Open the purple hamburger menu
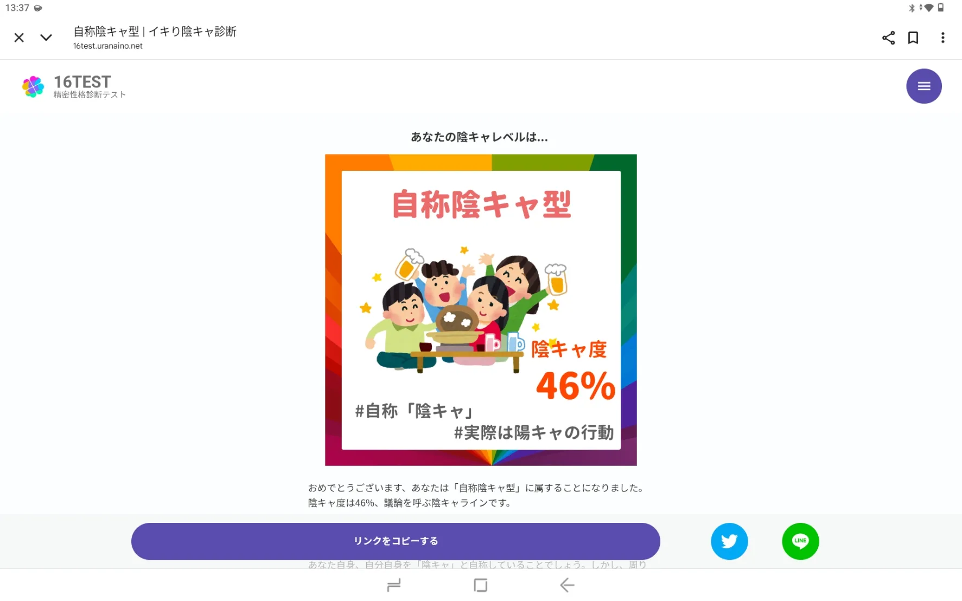The height and width of the screenshot is (601, 962). click(923, 86)
